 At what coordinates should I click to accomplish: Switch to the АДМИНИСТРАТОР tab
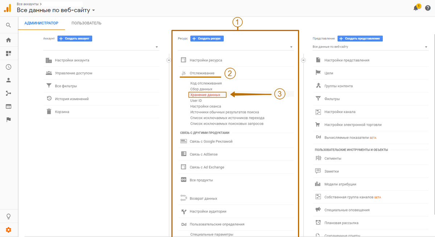(41, 23)
